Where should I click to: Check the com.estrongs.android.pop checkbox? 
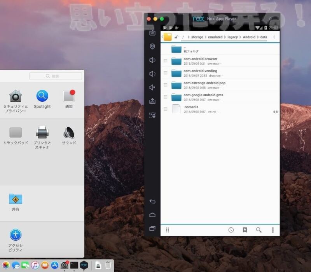point(166,85)
